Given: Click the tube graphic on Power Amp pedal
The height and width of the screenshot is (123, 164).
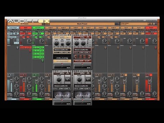Looking at the screenshot, I should click(x=82, y=57).
